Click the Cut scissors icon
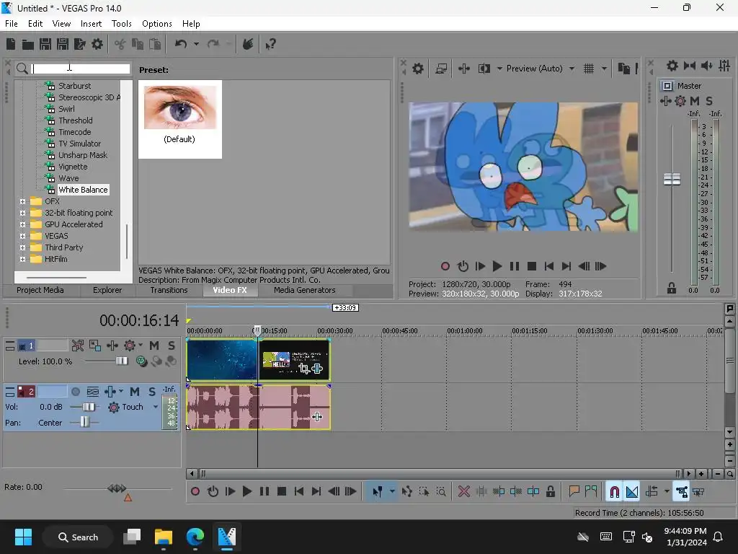This screenshot has width=738, height=554. tap(120, 44)
